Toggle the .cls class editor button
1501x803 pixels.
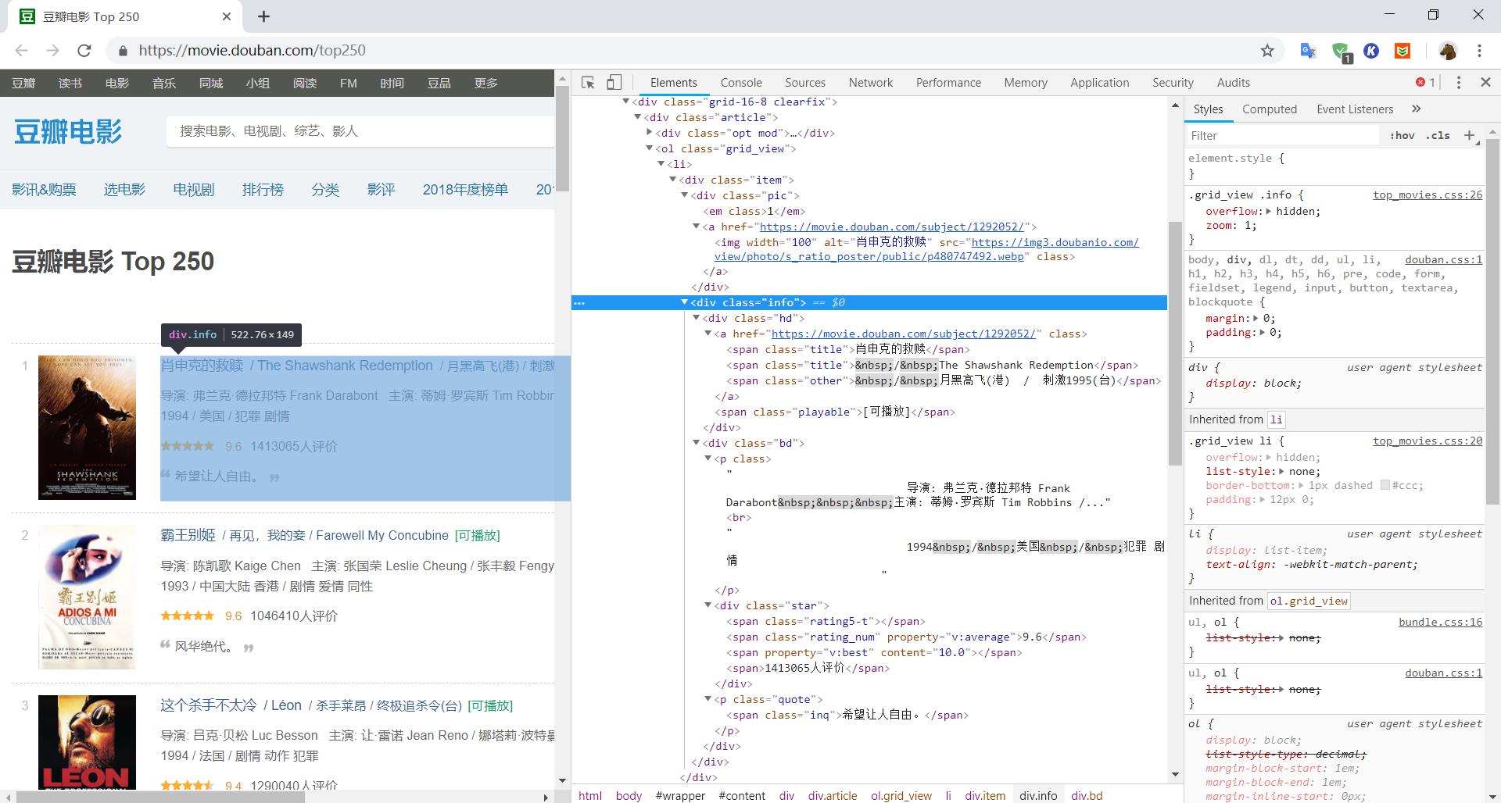click(1438, 136)
